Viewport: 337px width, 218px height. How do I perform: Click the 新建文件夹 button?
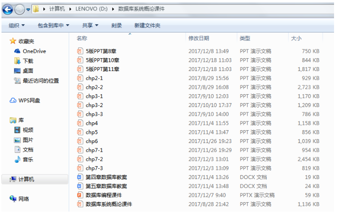pos(148,25)
